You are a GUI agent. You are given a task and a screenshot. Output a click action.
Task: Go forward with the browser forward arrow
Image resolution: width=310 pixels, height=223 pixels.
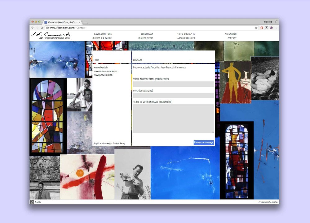tap(37, 28)
